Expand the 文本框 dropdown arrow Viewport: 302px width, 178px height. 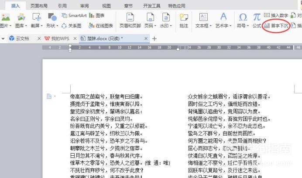click(x=210, y=26)
